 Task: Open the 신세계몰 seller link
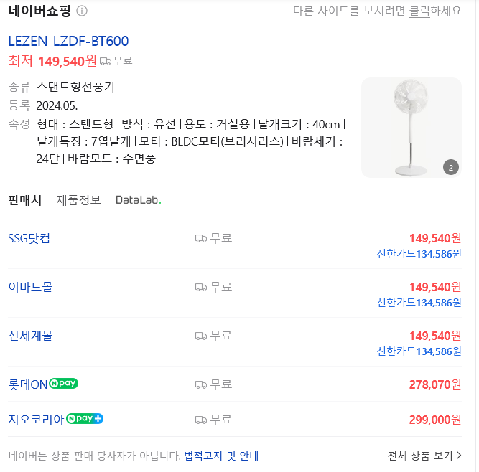coord(30,336)
